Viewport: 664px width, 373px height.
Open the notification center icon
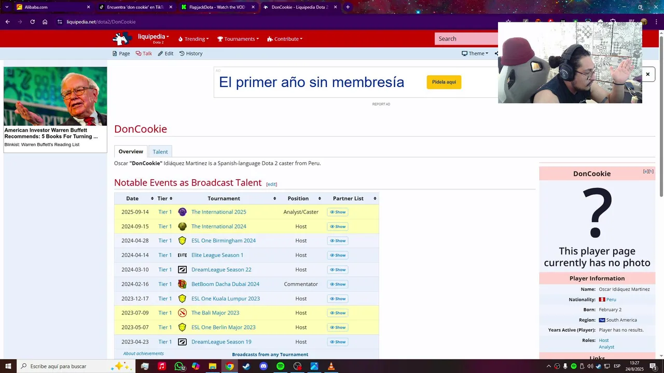pos(653,366)
